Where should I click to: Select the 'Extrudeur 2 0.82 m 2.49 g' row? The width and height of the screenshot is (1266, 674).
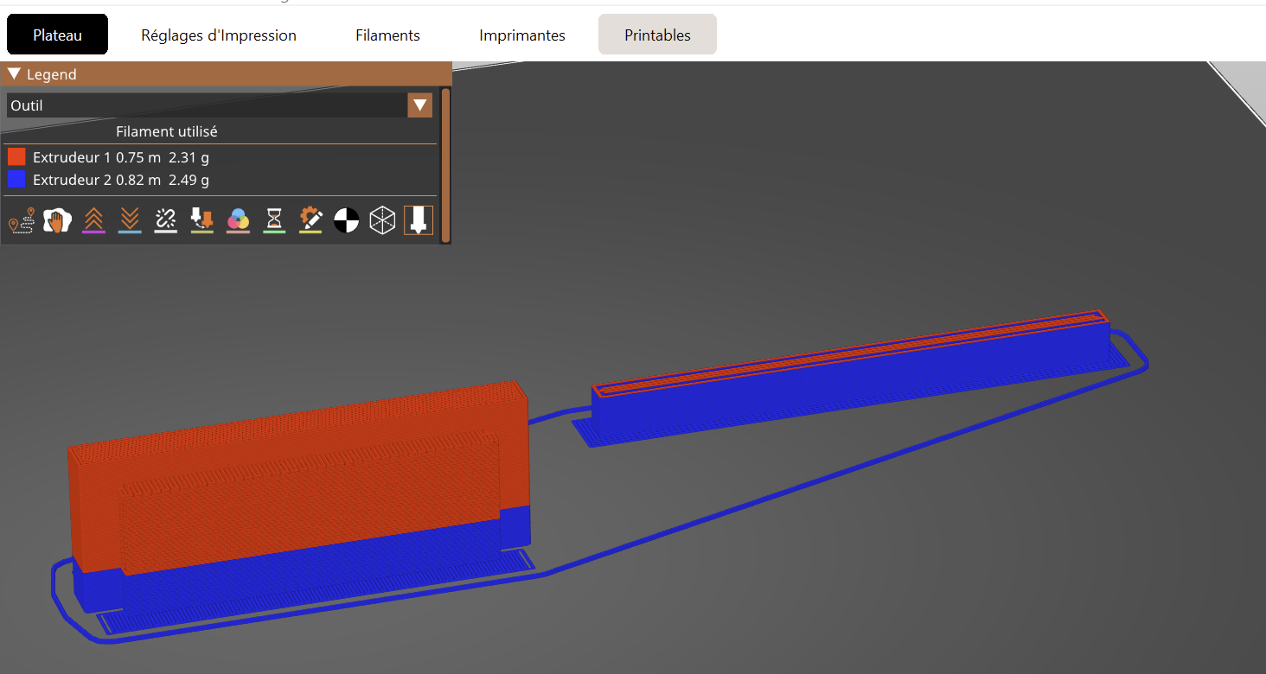pyautogui.click(x=121, y=180)
